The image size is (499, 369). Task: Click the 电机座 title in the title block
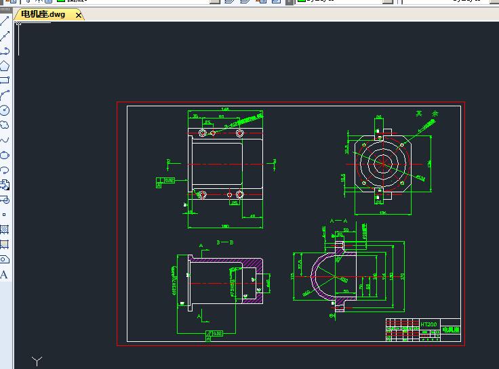point(451,330)
